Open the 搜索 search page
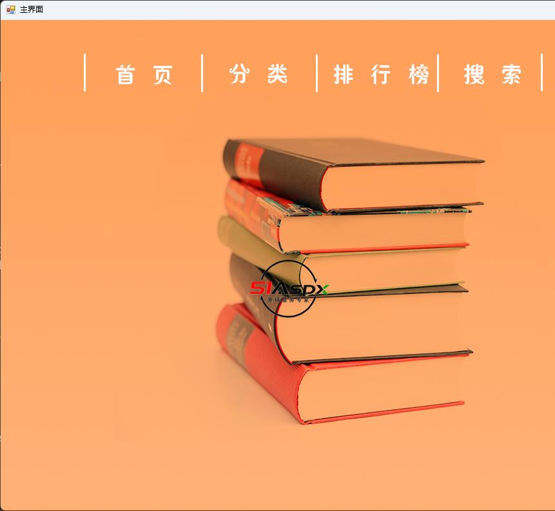 tap(492, 74)
